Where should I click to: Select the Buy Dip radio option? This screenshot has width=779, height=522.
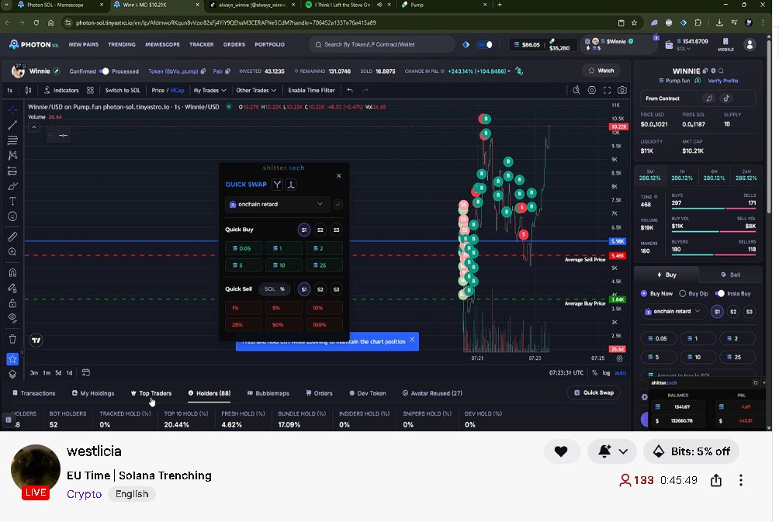683,293
